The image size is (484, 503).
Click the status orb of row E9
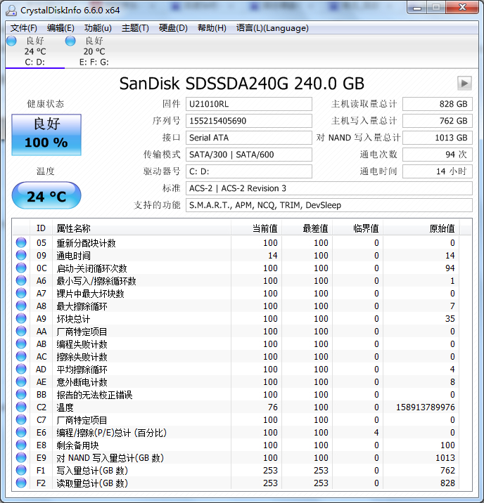coord(21,457)
